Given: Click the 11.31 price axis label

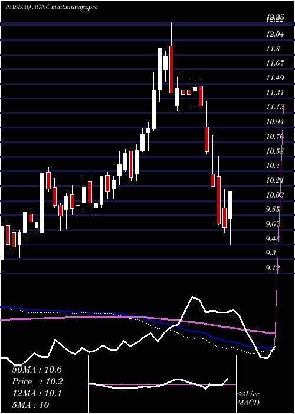Looking at the screenshot, I should [275, 93].
